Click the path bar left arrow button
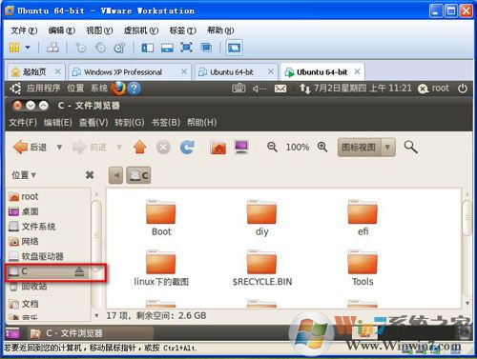 [115, 175]
